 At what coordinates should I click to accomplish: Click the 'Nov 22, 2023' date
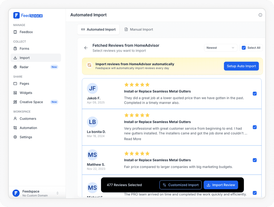[96, 169]
